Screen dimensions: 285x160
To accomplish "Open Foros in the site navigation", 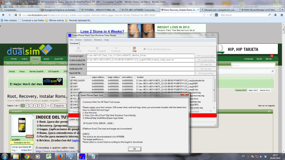I will [x=35, y=59].
